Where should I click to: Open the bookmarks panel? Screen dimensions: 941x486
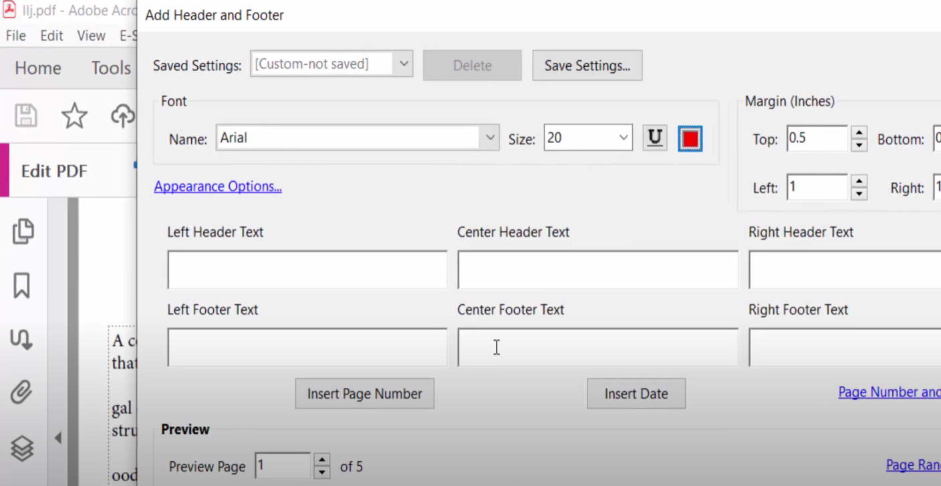click(x=22, y=285)
